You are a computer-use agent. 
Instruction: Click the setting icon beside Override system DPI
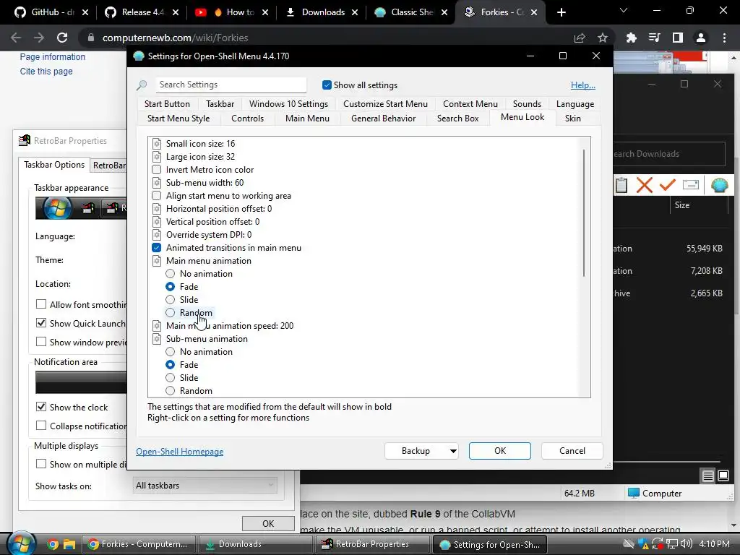coord(157,235)
